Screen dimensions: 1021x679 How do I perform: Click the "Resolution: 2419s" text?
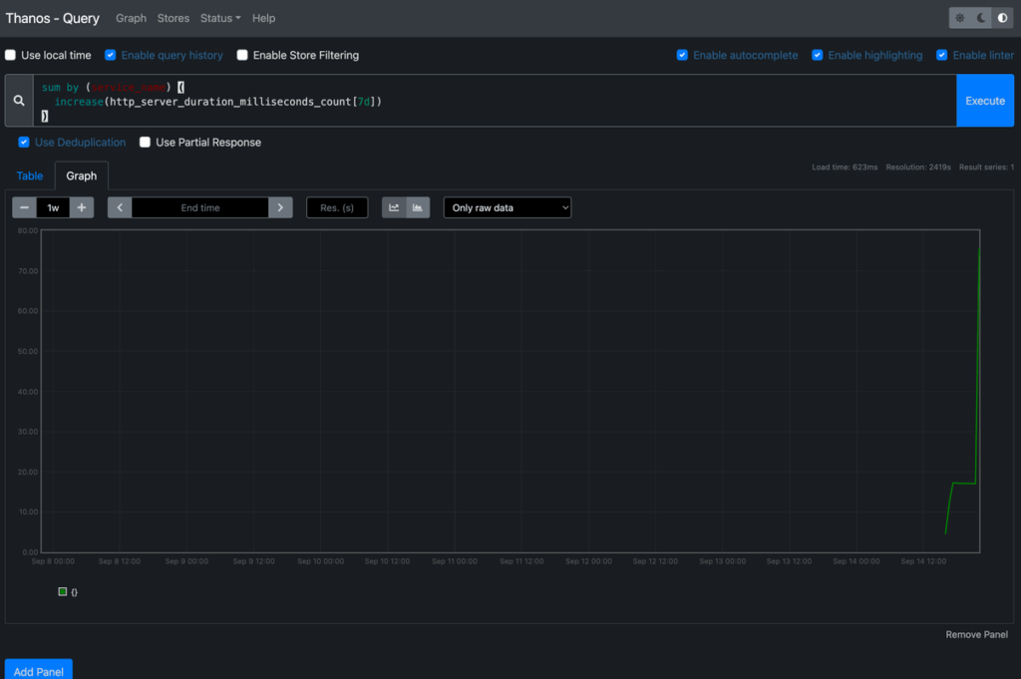[918, 168]
